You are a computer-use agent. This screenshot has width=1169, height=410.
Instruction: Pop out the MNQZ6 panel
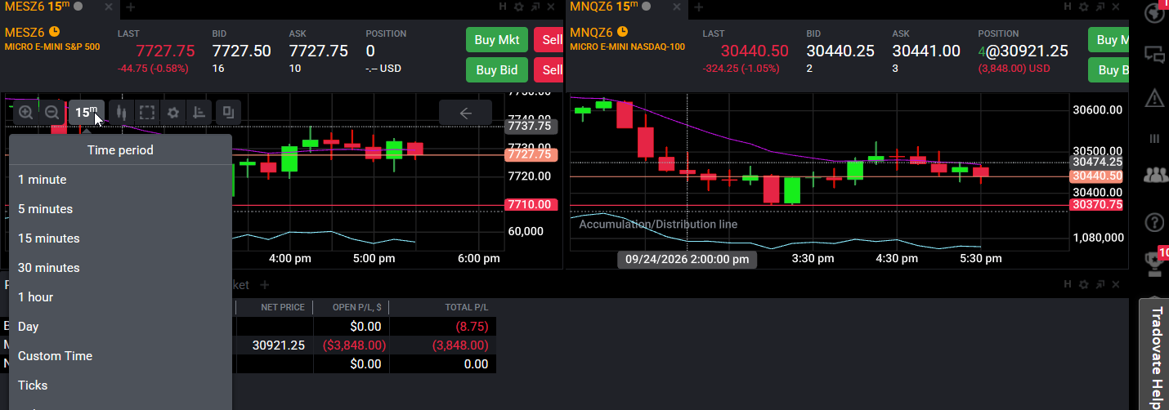point(1100,7)
